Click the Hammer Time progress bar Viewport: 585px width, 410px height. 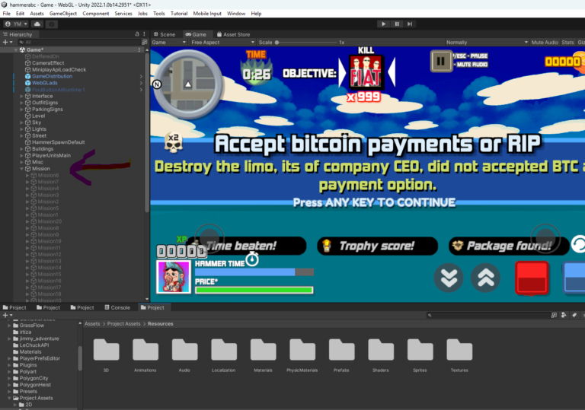254,272
